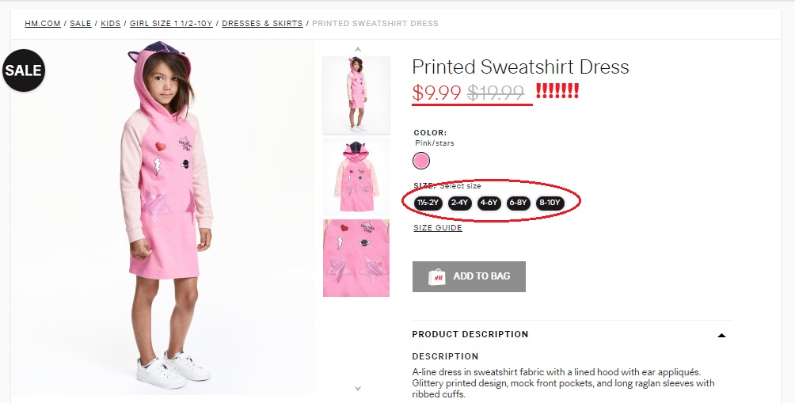Open Girl Size 1 1/2-10Y breadcrumb

click(171, 24)
